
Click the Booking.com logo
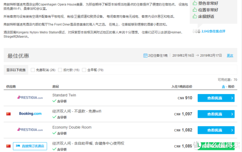coord(30,114)
